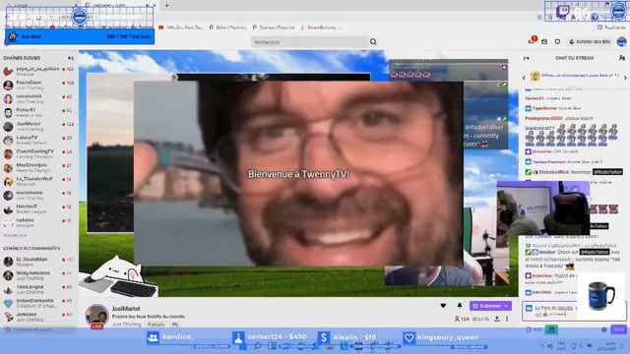630x354 pixels.
Task: Show next gift sub leaderboard entry
Action: pyautogui.click(x=625, y=78)
